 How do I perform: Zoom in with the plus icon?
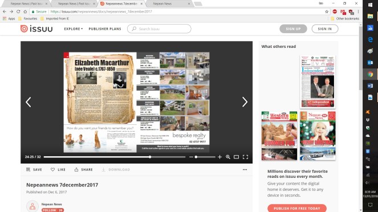[x=220, y=157]
